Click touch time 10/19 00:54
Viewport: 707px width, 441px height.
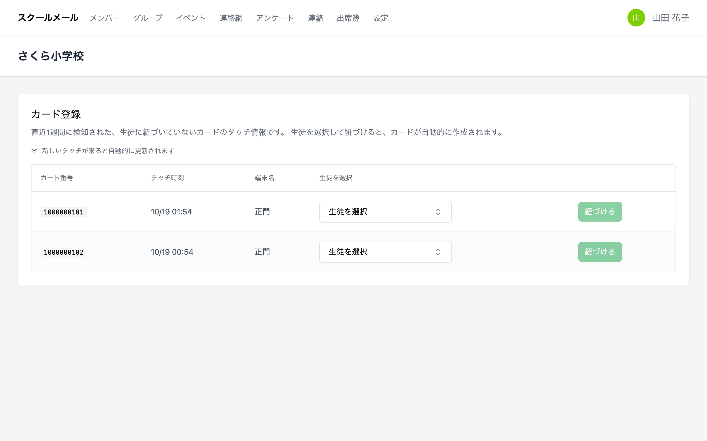coord(172,252)
